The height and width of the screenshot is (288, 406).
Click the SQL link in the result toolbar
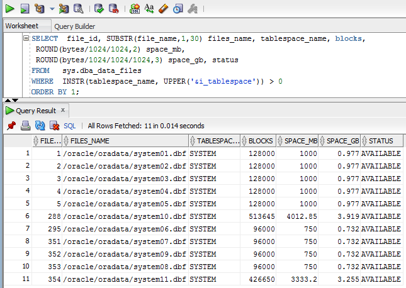coord(70,126)
